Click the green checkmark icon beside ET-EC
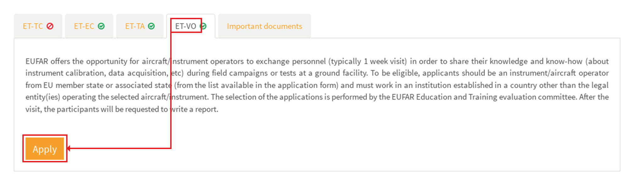The width and height of the screenshot is (628, 183). [101, 26]
